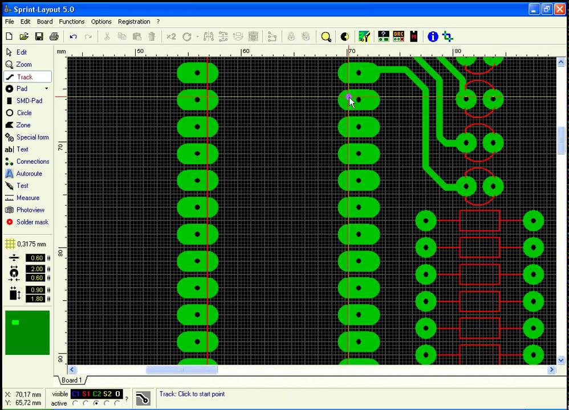Viewport: 569px width, 410px height.
Task: Select the Track tool button
Action: pyautogui.click(x=27, y=77)
